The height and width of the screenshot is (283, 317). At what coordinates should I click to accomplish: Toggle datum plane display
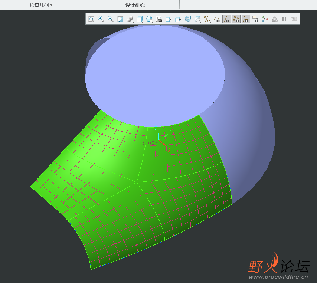pos(217,19)
